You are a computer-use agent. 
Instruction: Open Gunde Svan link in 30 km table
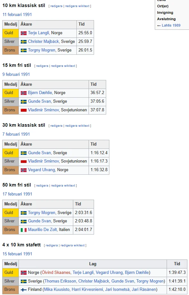39,153
